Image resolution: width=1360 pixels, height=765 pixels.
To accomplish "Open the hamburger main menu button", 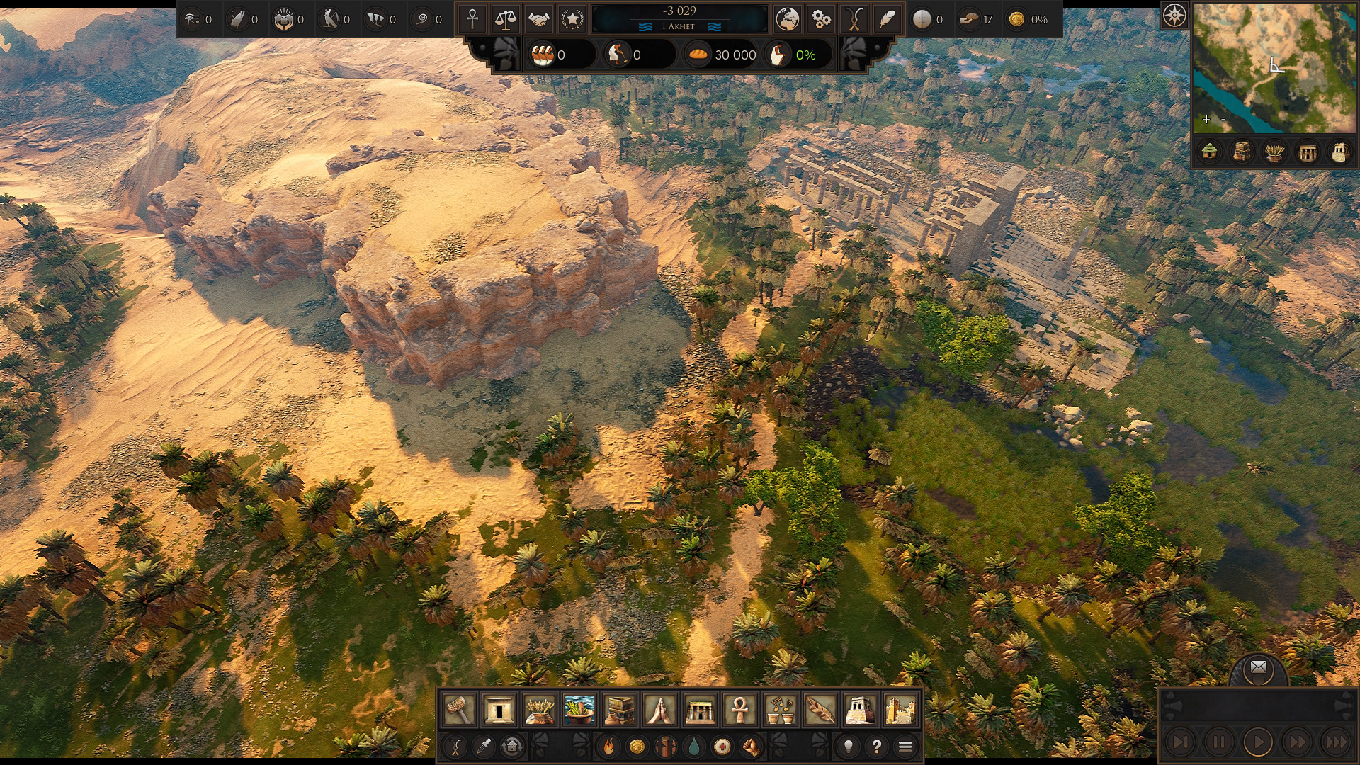I will tap(905, 746).
